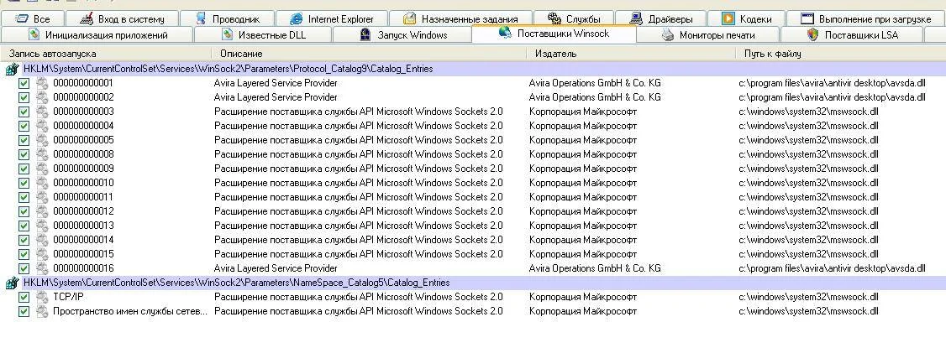Select the Protocol_Catalog9 registry key row
This screenshot has height=348, width=946.
tap(473, 69)
